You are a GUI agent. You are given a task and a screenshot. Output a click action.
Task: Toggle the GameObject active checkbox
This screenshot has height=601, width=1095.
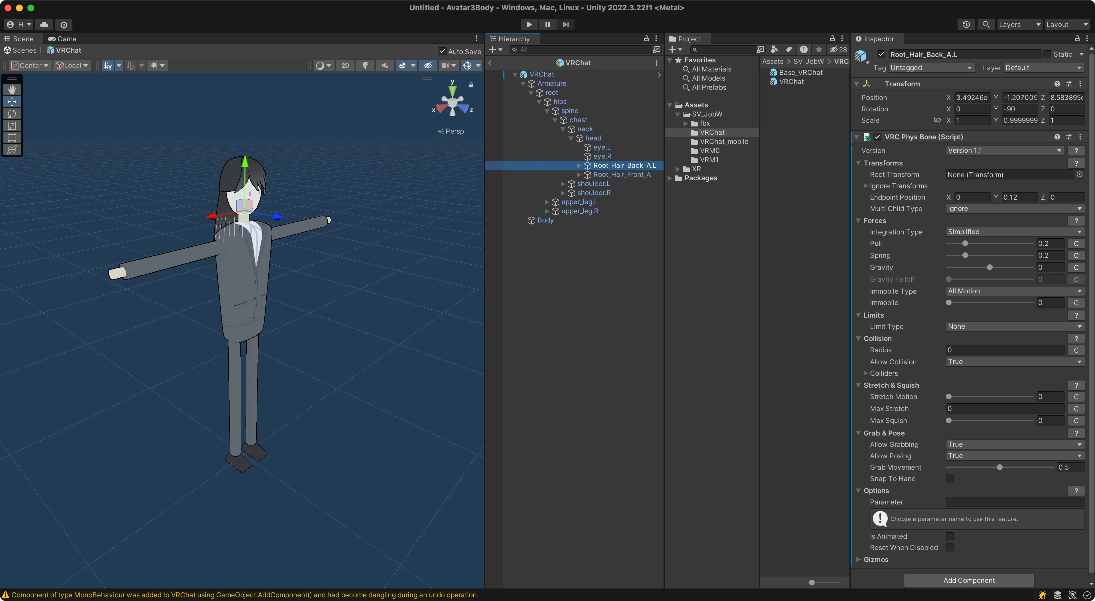pos(882,54)
